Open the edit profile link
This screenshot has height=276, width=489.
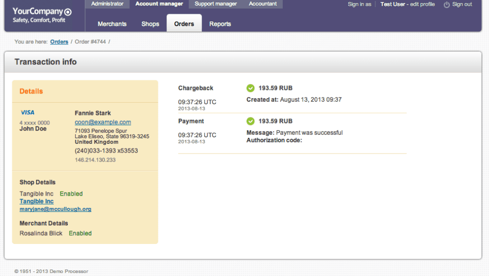coord(422,5)
